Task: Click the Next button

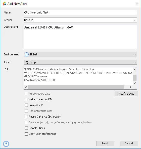Action: click(x=105, y=143)
